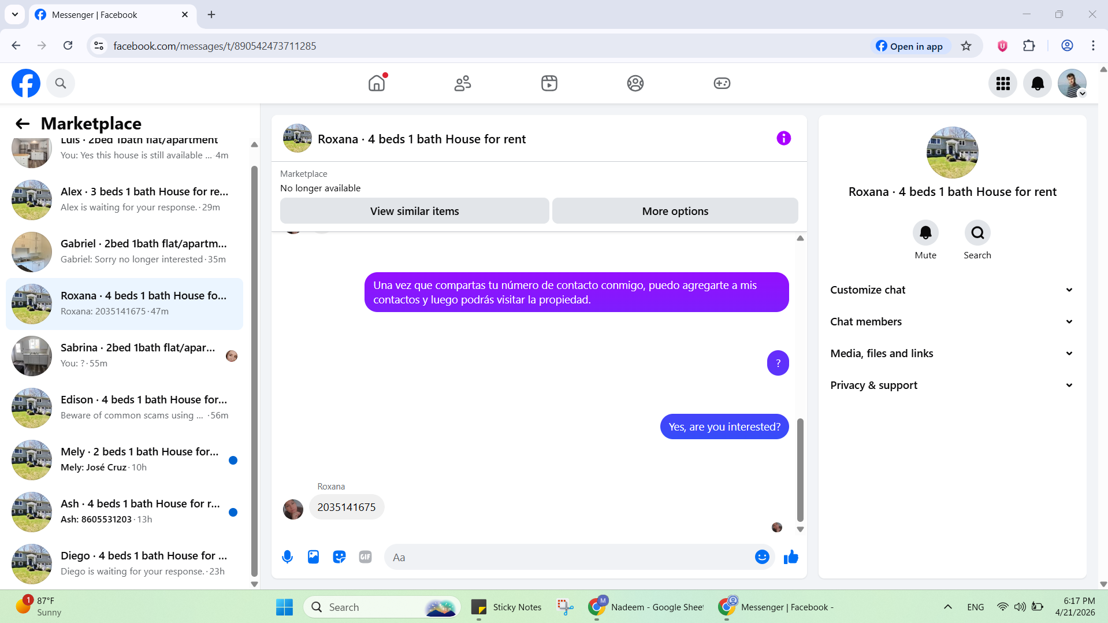Choose a GIF icon
The width and height of the screenshot is (1108, 623).
click(x=365, y=557)
